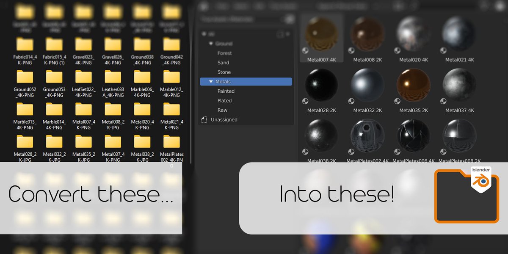Select the Painted catalog
This screenshot has height=254, width=508.
click(226, 91)
